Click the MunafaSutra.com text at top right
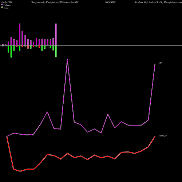Image resolution: width=182 pixels, height=182 pixels. pos(173,2)
